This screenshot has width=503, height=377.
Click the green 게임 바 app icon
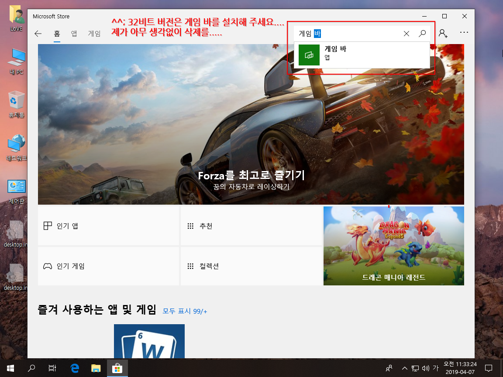click(x=309, y=55)
